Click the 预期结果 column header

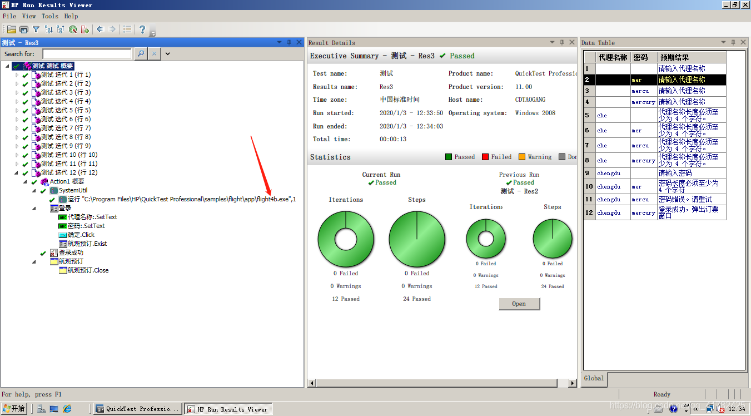coord(692,57)
